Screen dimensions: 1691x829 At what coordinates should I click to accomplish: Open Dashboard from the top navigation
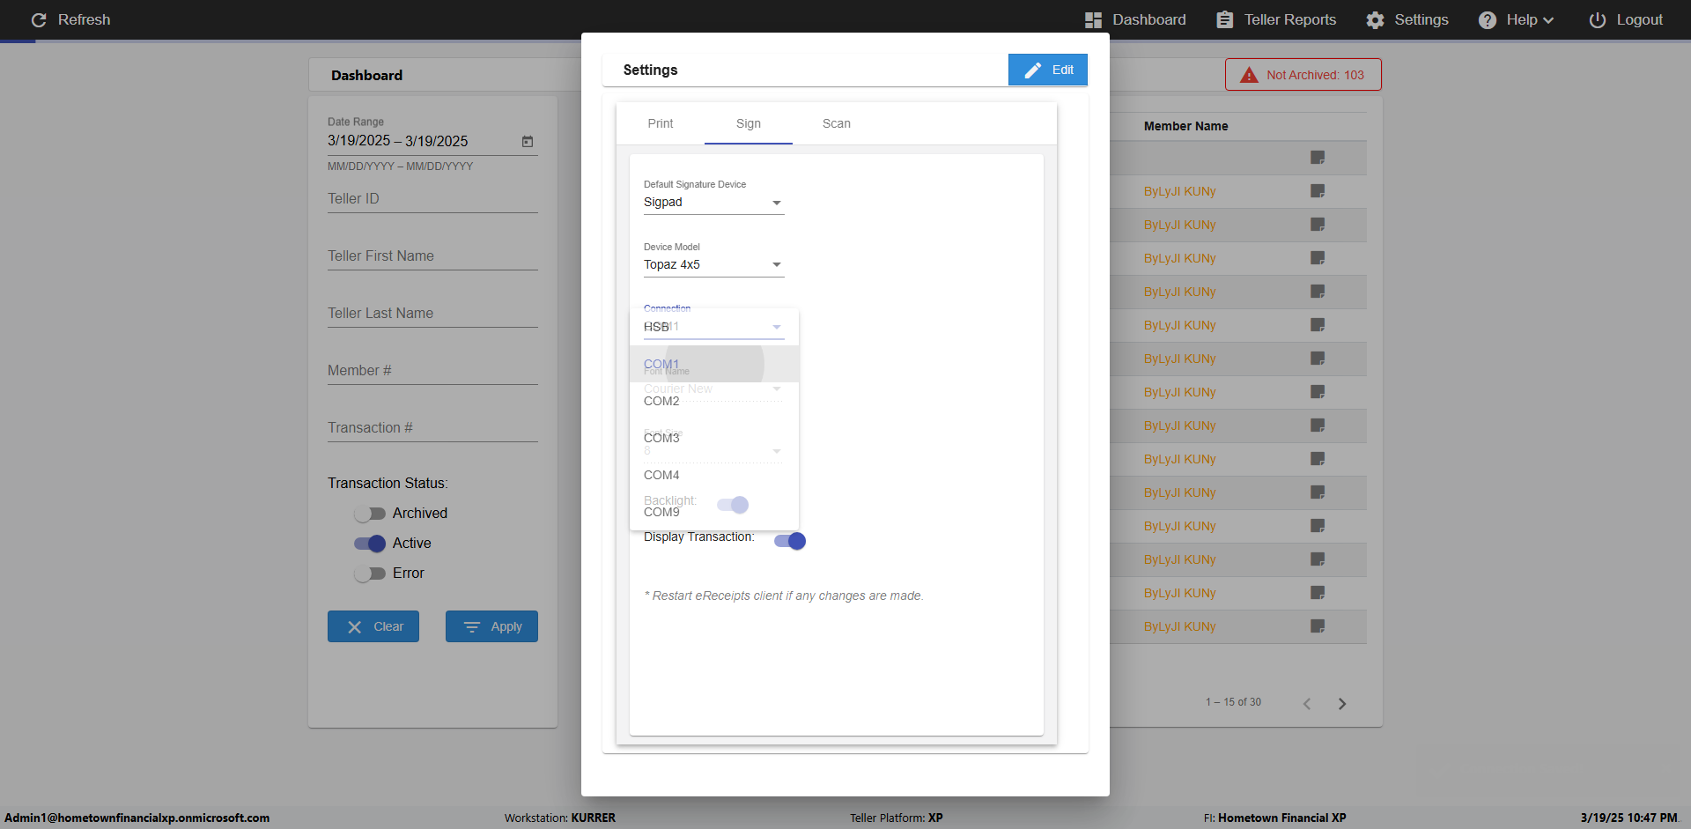coord(1135,19)
